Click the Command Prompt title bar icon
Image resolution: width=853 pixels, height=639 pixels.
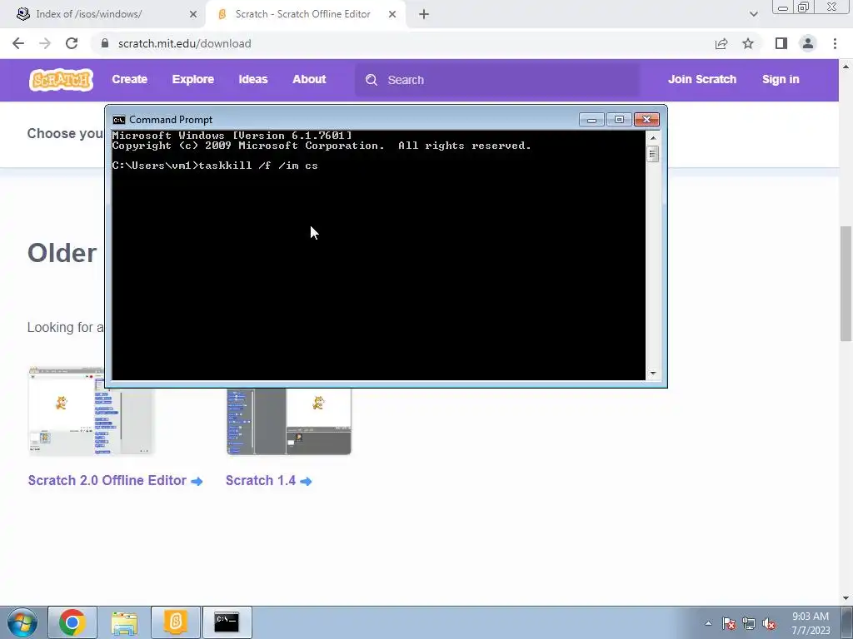[118, 120]
